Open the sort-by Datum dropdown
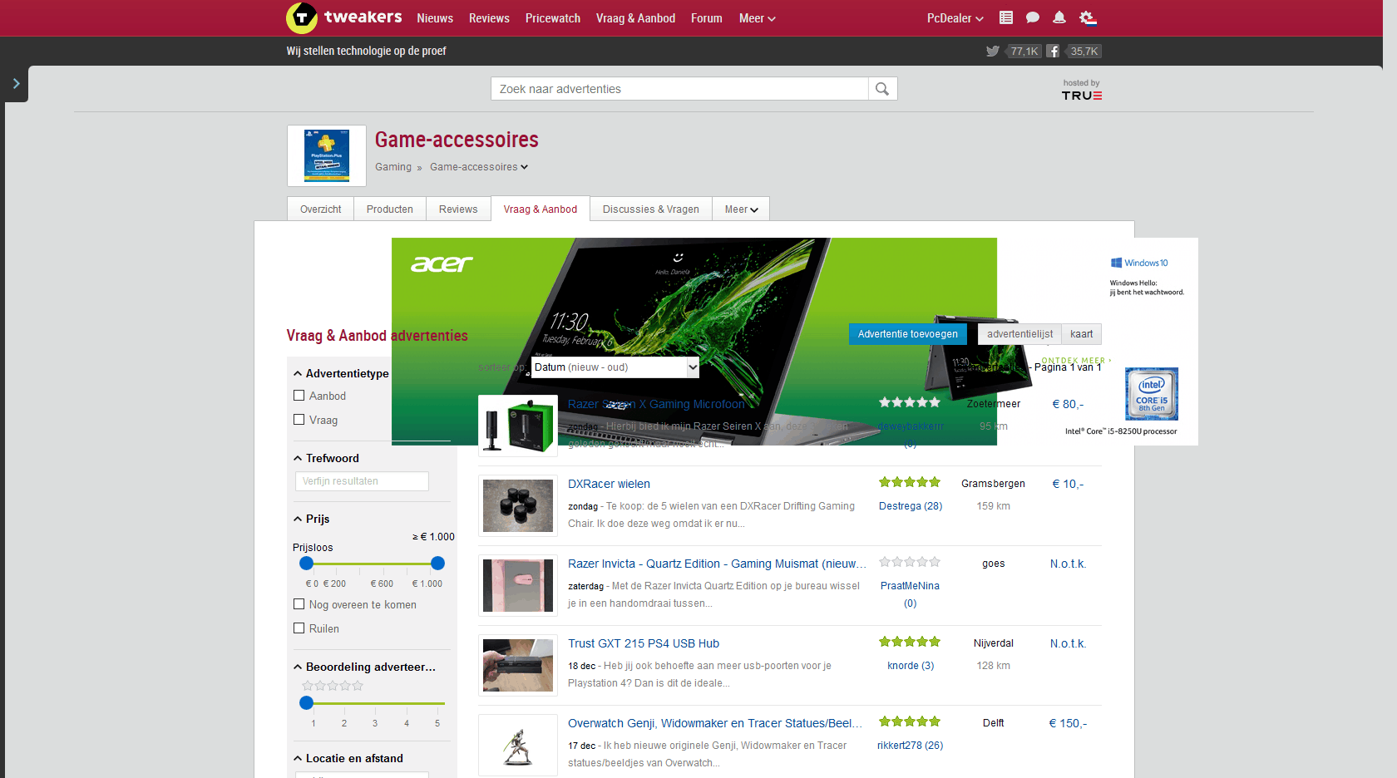The width and height of the screenshot is (1397, 778). [x=615, y=367]
